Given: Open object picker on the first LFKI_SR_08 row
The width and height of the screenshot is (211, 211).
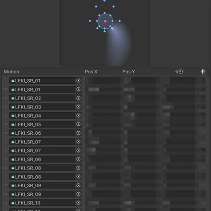Looking at the screenshot, I should click(78, 168).
